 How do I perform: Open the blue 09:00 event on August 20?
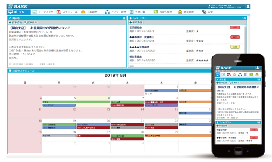click(93, 125)
